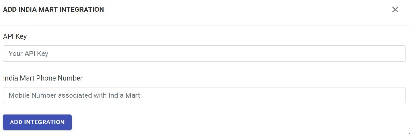The width and height of the screenshot is (410, 134).
Task: Focus the India Mart Phone Number field
Action: (204, 95)
